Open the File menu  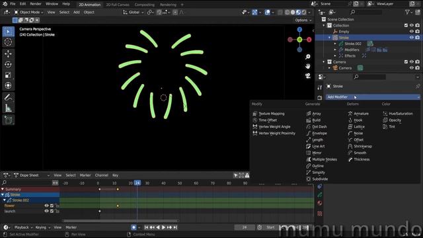coord(13,4)
